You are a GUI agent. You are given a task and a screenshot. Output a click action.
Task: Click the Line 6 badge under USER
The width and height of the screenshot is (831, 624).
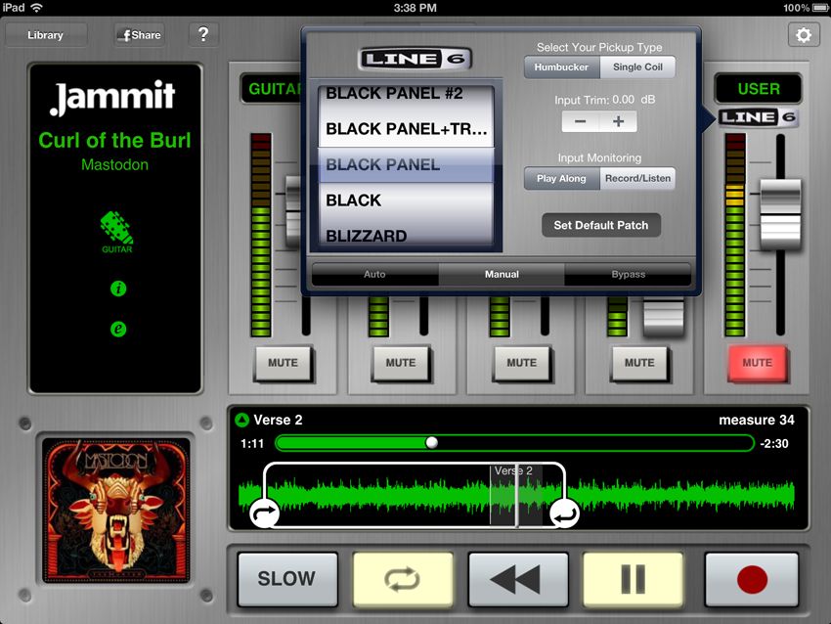[758, 117]
